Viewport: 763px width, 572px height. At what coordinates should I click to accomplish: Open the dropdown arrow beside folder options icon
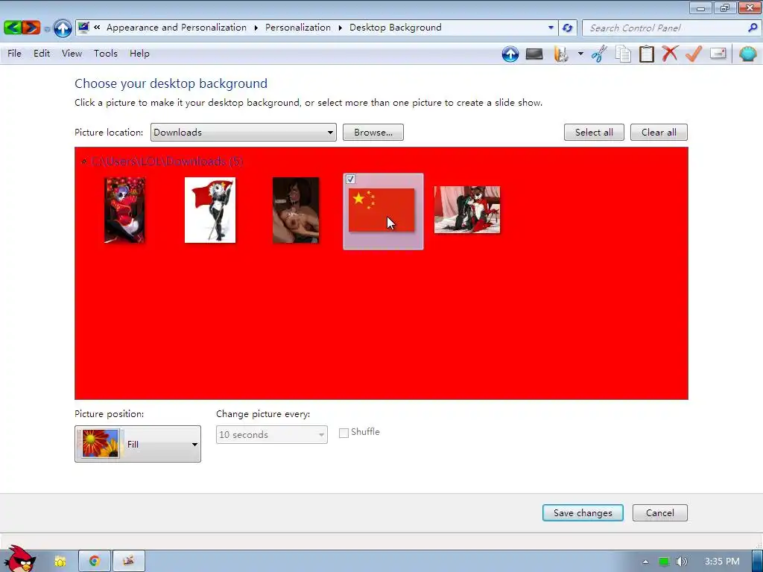pos(580,54)
